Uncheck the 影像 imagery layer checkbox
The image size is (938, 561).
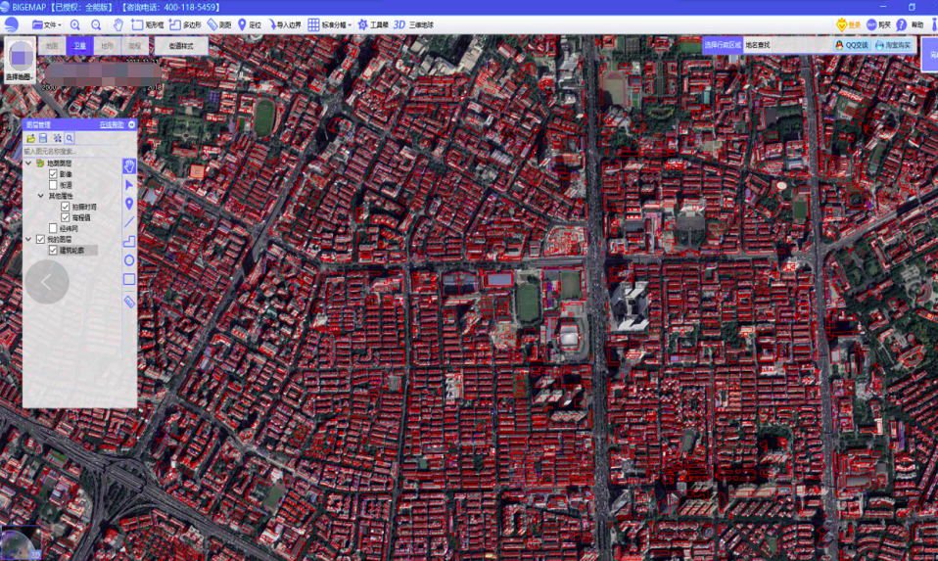[x=53, y=174]
